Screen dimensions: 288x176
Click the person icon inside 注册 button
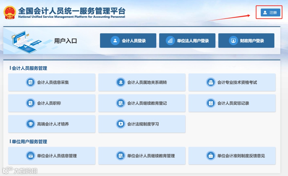(265, 12)
